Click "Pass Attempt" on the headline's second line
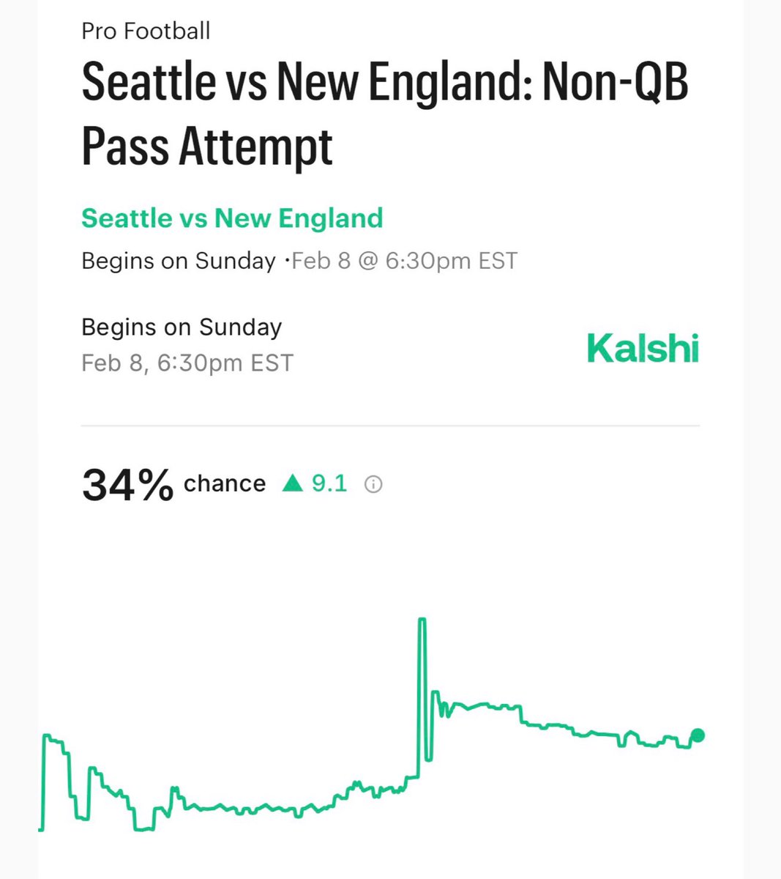781x879 pixels. (207, 144)
